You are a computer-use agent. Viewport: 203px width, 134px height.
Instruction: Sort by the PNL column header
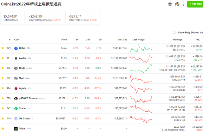[198, 40]
